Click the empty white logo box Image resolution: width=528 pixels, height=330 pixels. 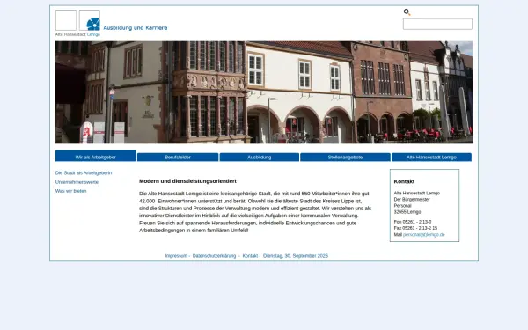coord(66,20)
